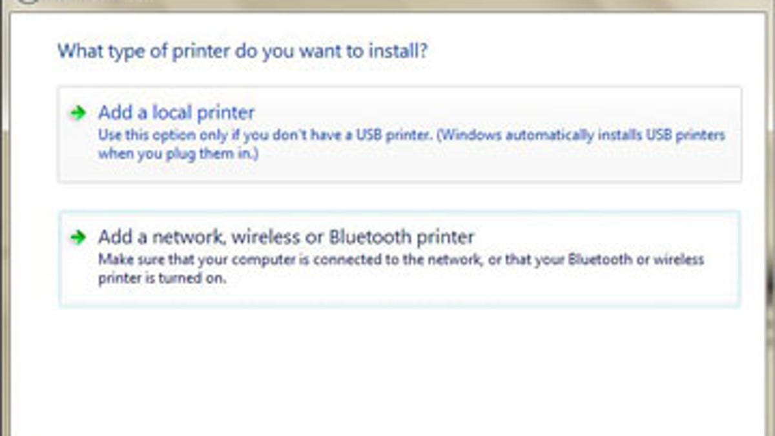The height and width of the screenshot is (436, 775).
Task: Select the Add a local printer option
Action: (x=399, y=134)
